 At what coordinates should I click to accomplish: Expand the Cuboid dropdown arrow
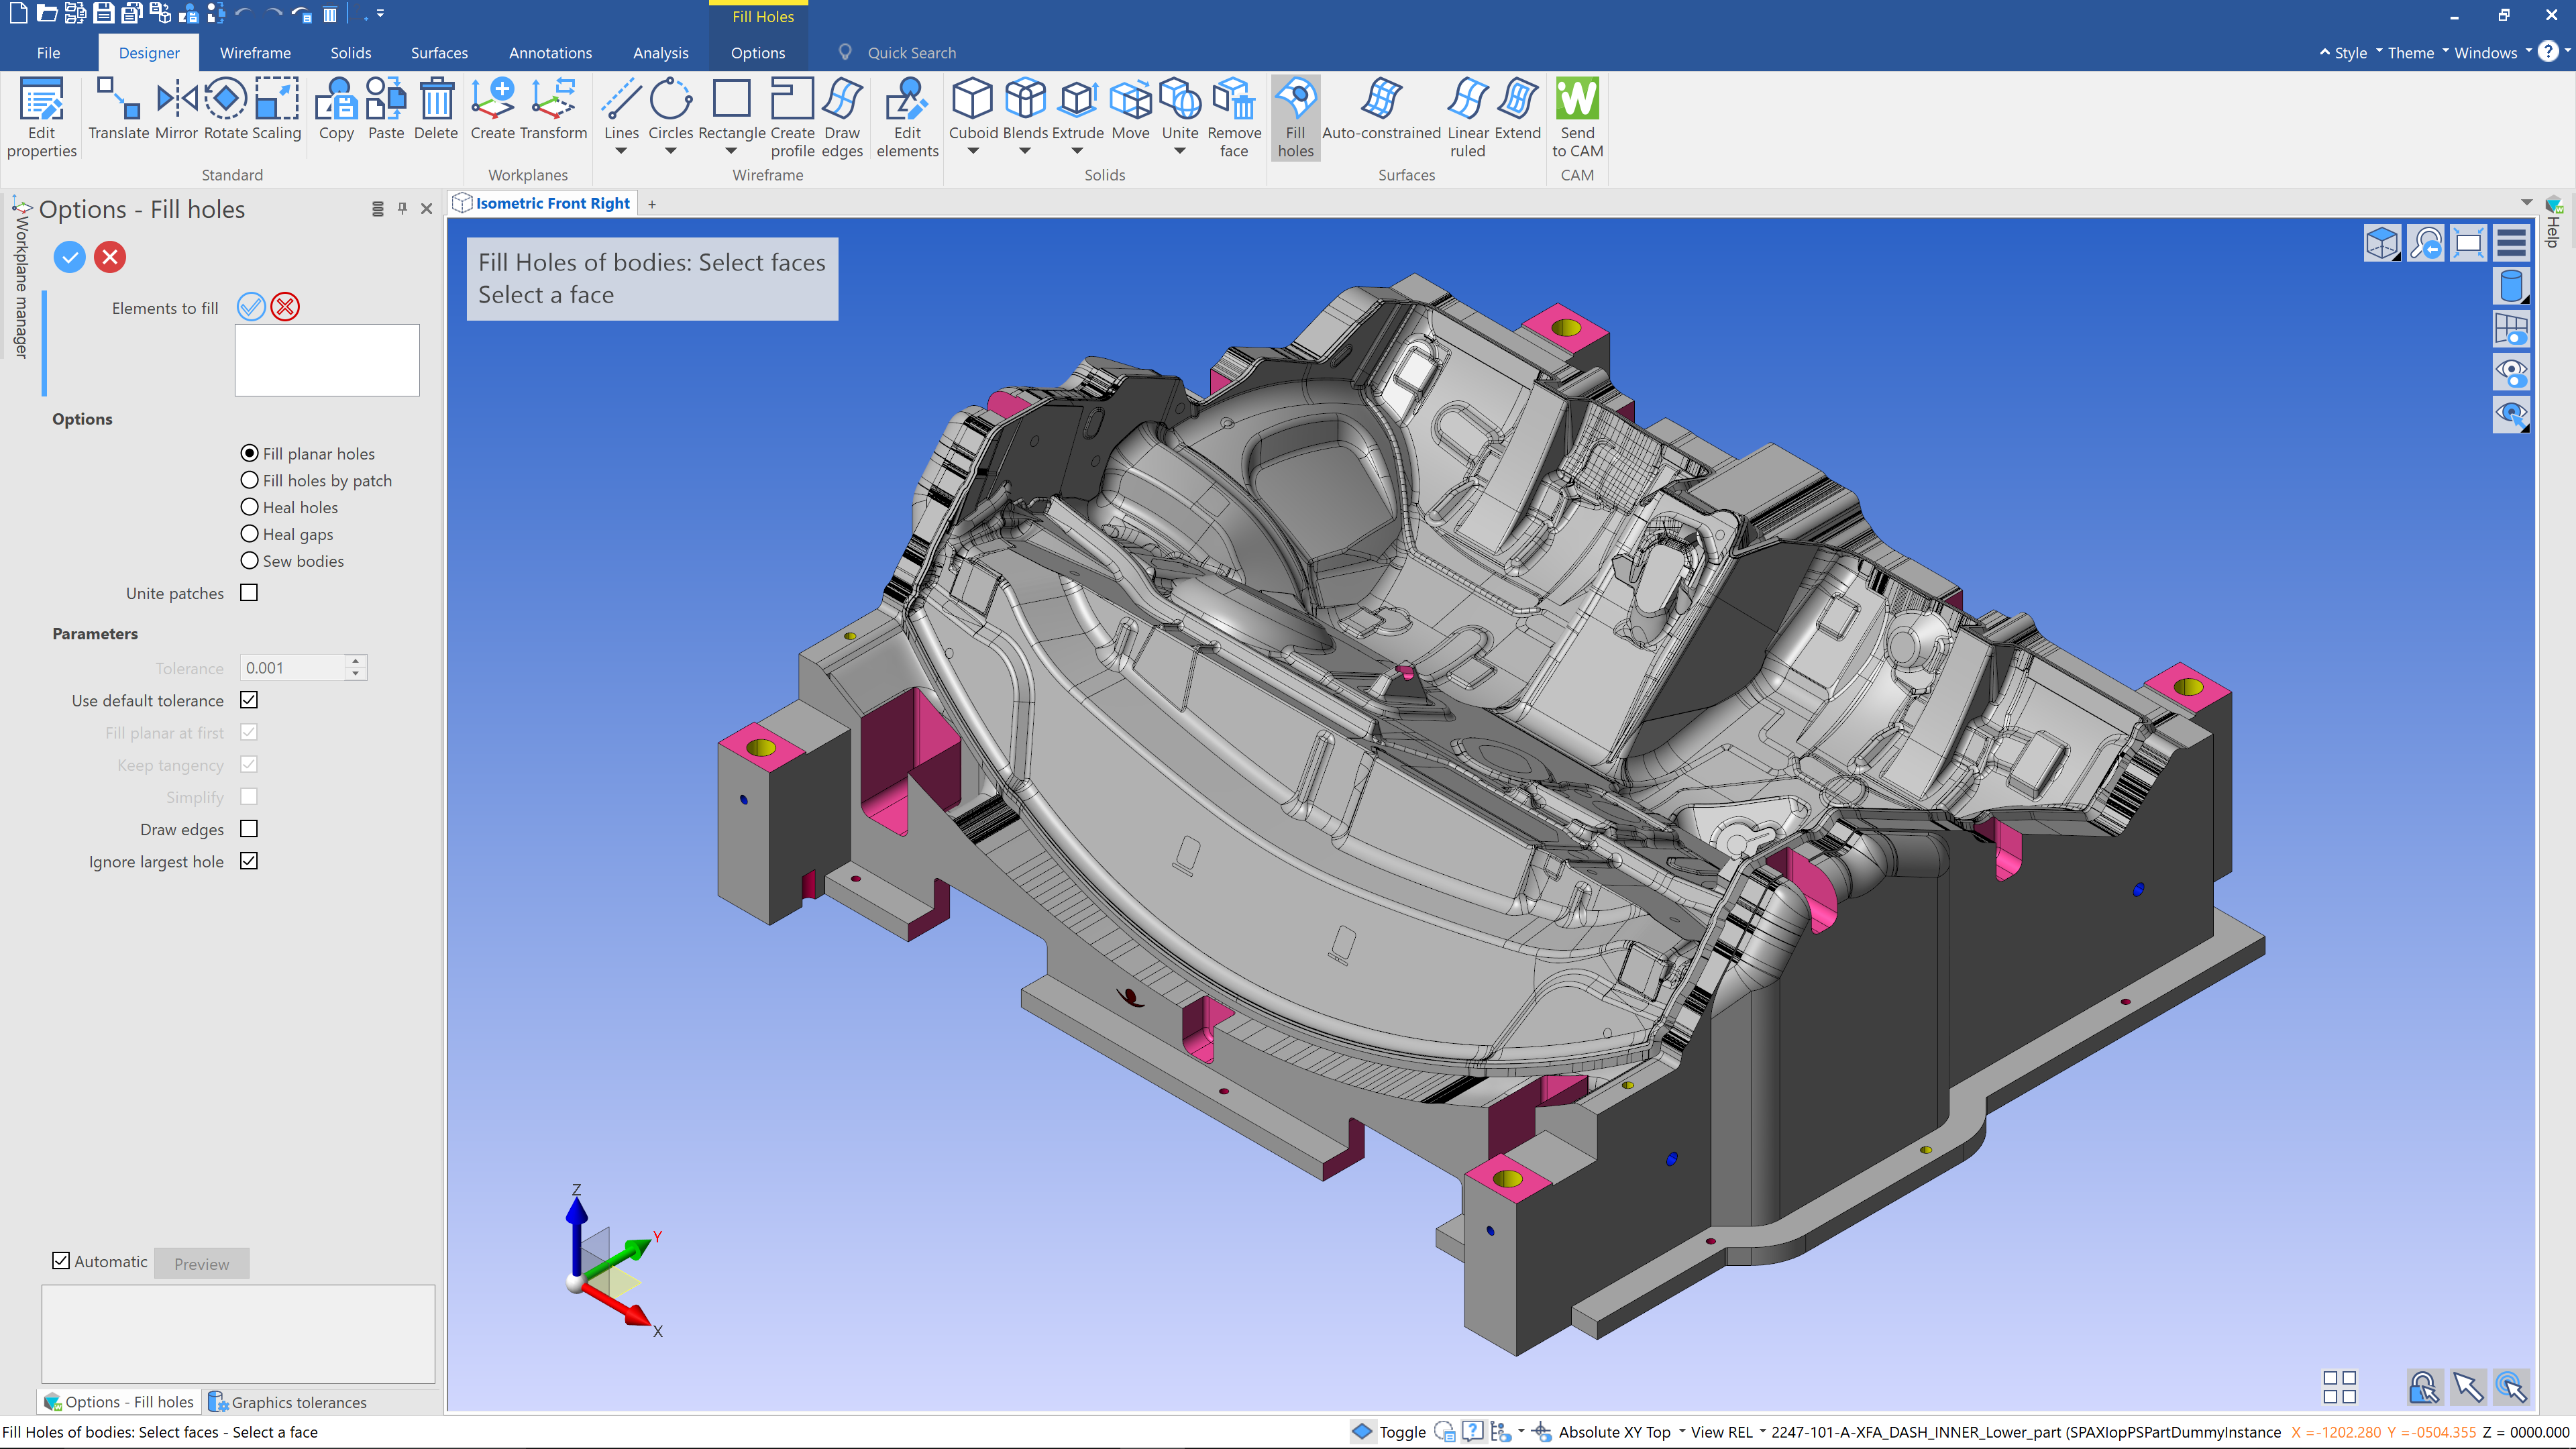(973, 151)
